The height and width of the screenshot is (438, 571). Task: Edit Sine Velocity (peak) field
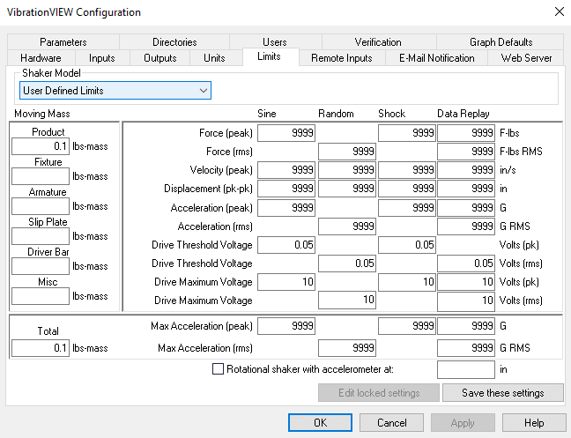coord(286,170)
